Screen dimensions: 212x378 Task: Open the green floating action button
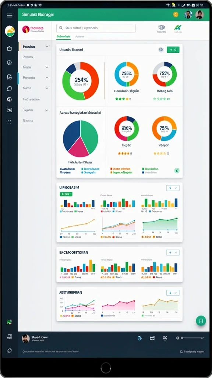coord(201,321)
